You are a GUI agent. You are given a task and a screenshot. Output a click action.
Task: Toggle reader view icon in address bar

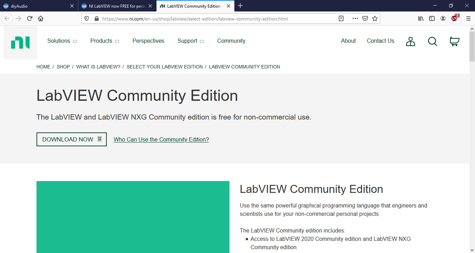coord(341,19)
